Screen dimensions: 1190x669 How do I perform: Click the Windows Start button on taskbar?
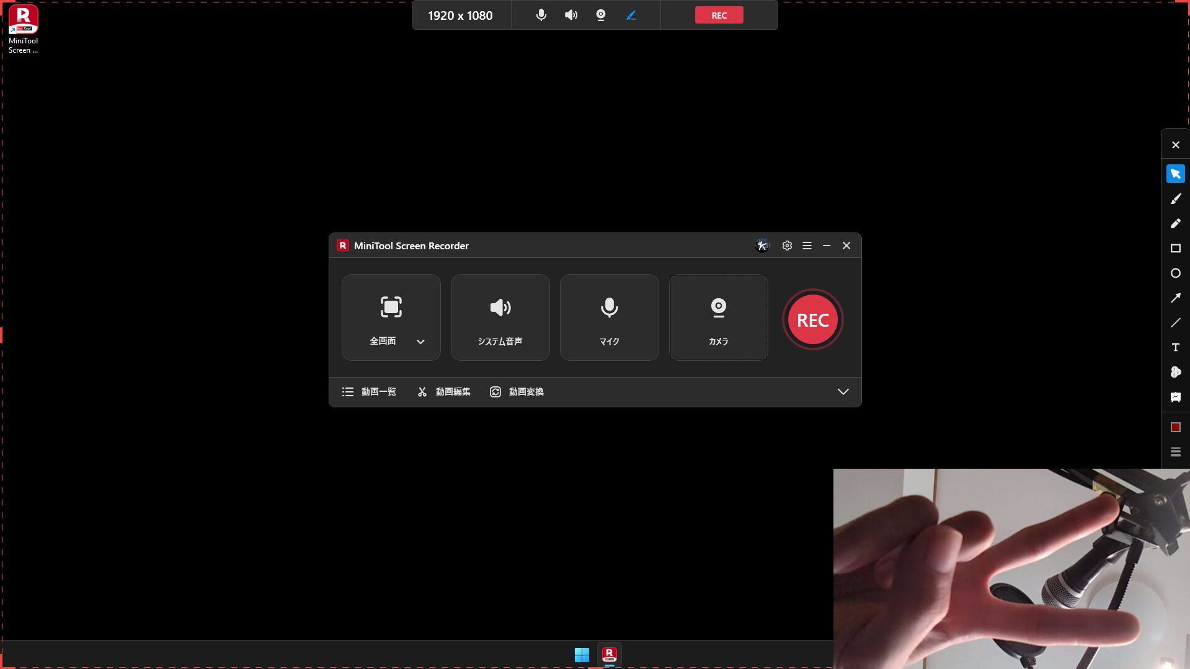pos(582,655)
